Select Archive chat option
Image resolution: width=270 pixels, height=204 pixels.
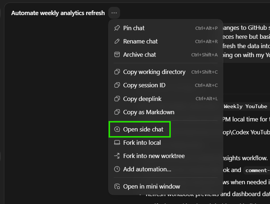point(166,55)
